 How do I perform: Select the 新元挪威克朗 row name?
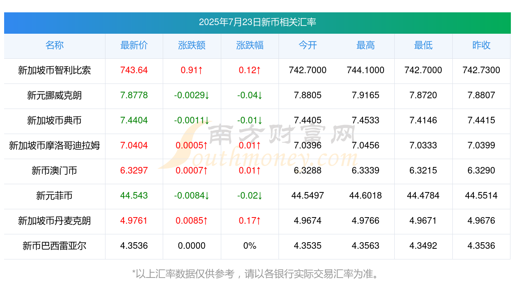coord(54,95)
